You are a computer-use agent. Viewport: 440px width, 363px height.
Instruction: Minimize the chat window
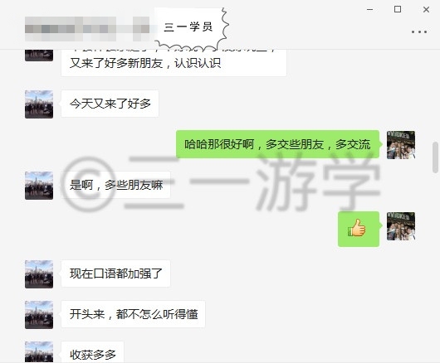point(370,9)
